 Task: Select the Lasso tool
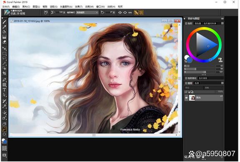(x=4, y=58)
